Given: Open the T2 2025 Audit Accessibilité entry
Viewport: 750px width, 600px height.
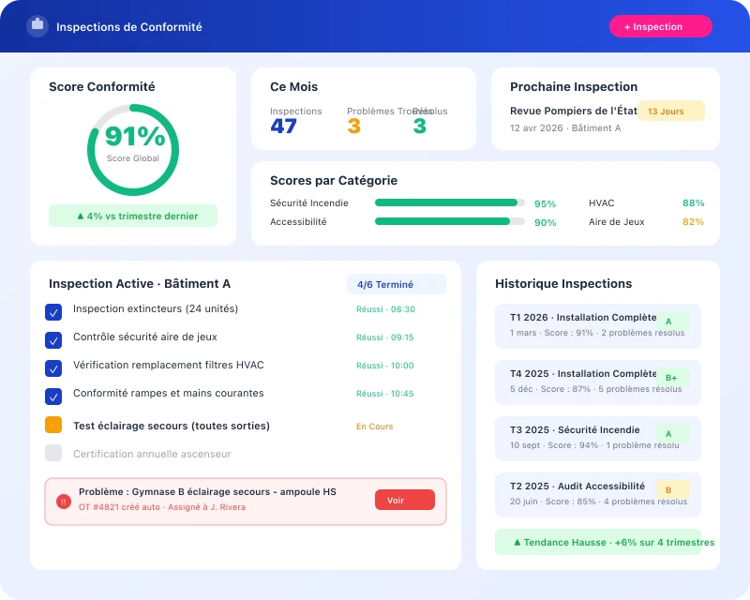Looking at the screenshot, I should [597, 495].
